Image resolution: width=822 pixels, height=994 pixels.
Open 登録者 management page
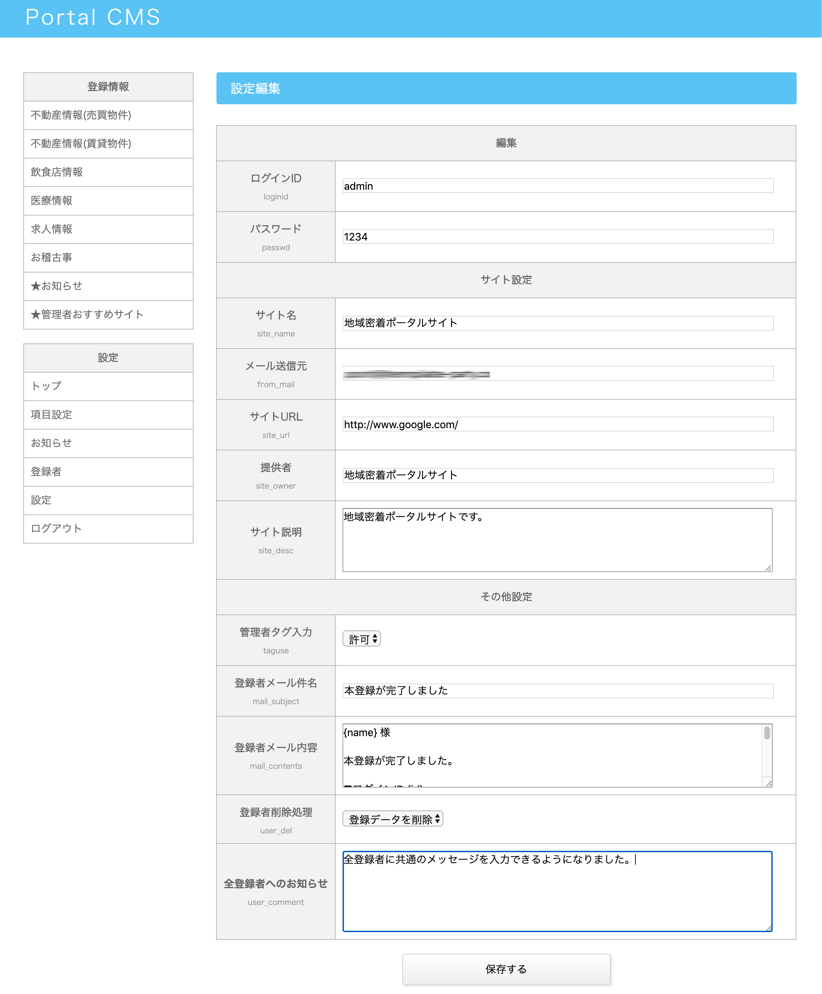(x=108, y=471)
